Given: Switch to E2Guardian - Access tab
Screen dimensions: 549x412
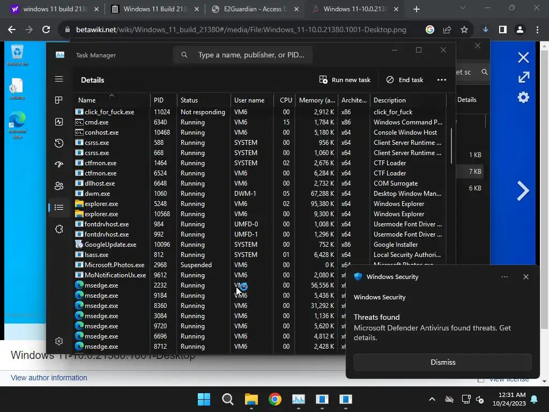Looking at the screenshot, I should (x=255, y=9).
